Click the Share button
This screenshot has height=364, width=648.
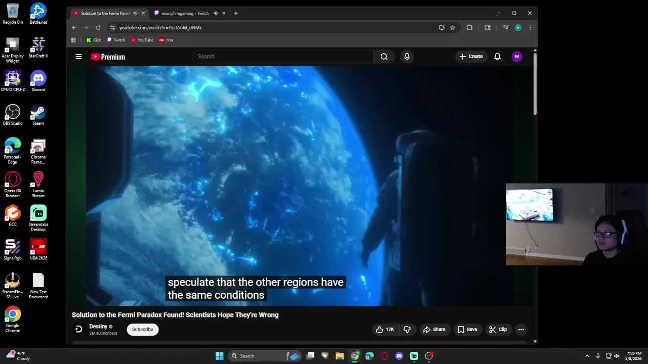[x=434, y=330]
